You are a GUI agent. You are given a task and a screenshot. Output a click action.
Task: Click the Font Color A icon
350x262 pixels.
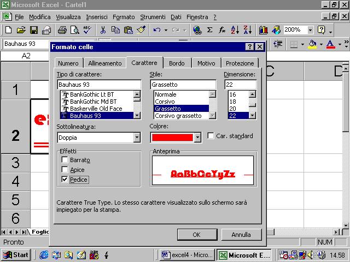330,44
